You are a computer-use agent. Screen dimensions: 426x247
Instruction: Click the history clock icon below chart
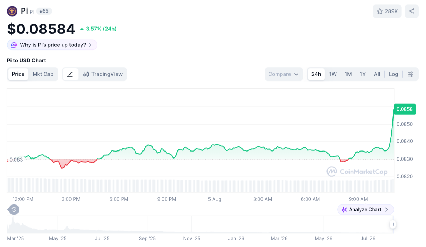coord(14,209)
